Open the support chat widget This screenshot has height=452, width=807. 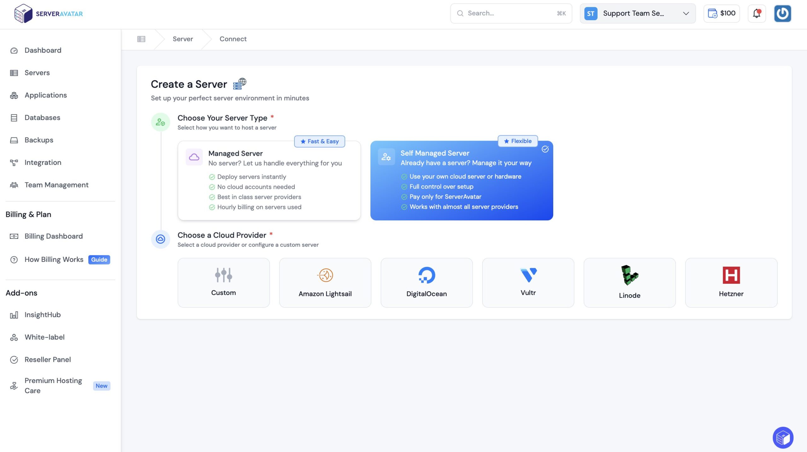tap(783, 438)
